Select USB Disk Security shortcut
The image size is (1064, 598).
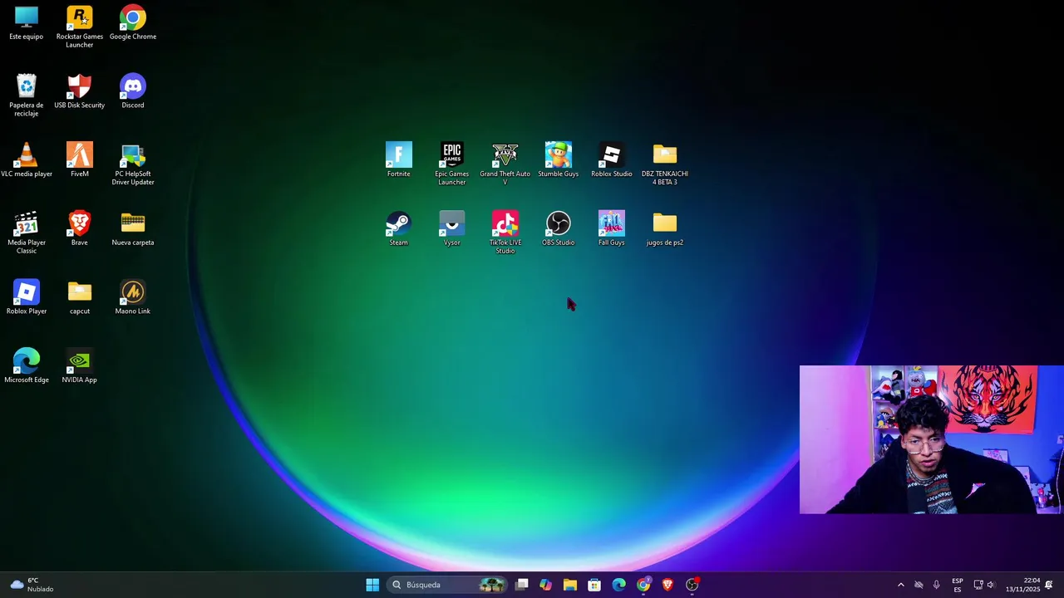[80, 91]
